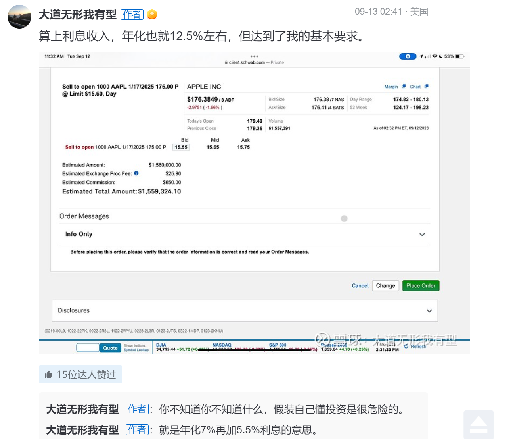Image resolution: width=515 pixels, height=439 pixels.
Task: Click the thumbs-up icon for 15位达人赞过
Action: click(x=48, y=374)
